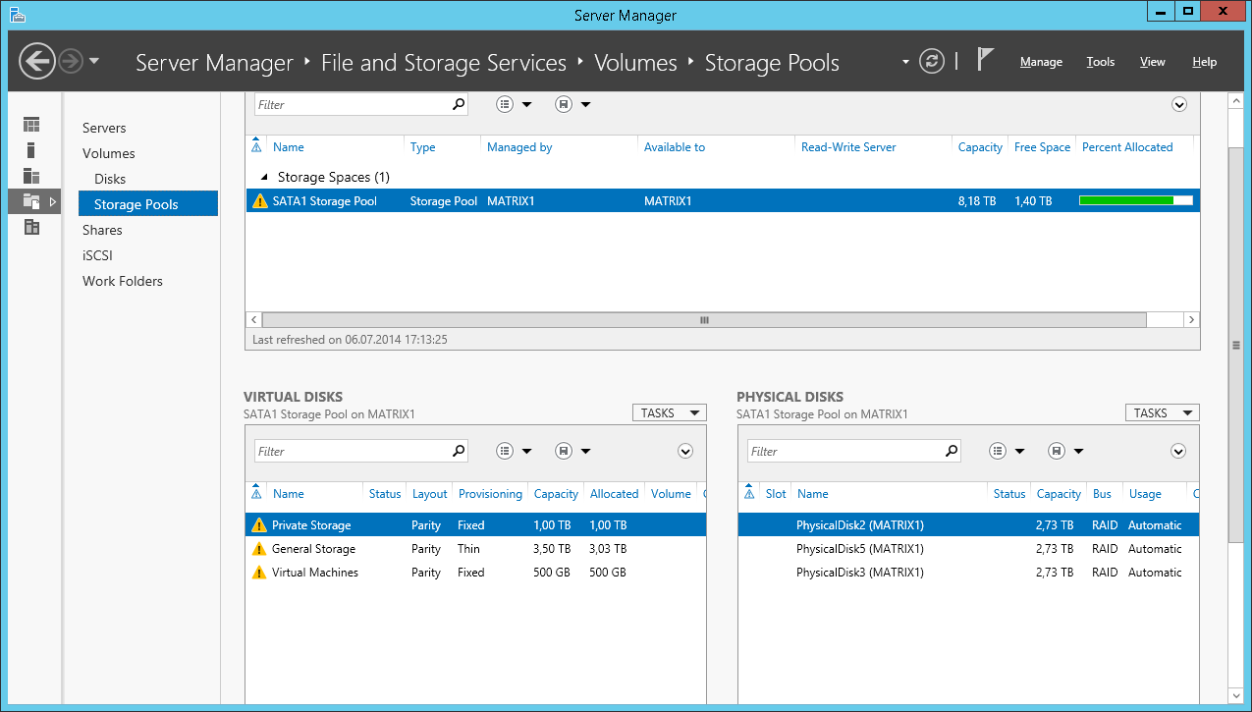Collapse the Storage Spaces (1) group

263,178
